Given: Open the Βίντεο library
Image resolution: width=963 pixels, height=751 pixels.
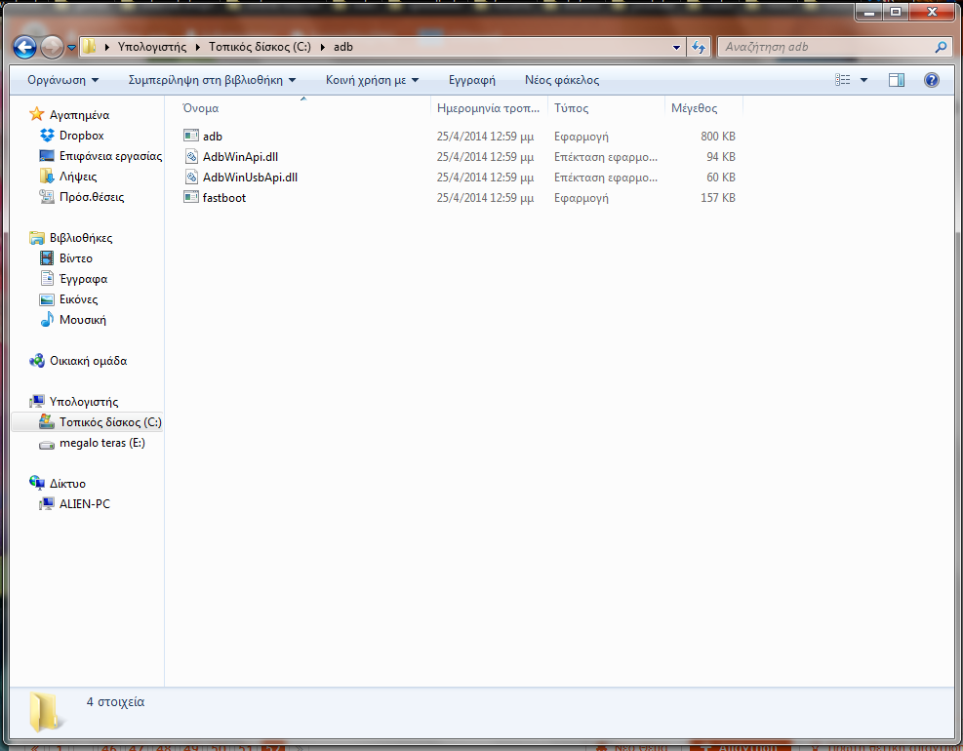Looking at the screenshot, I should click(x=75, y=258).
